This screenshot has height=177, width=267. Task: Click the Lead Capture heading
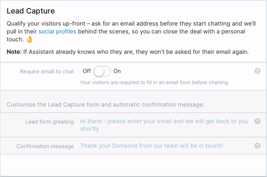click(x=31, y=11)
